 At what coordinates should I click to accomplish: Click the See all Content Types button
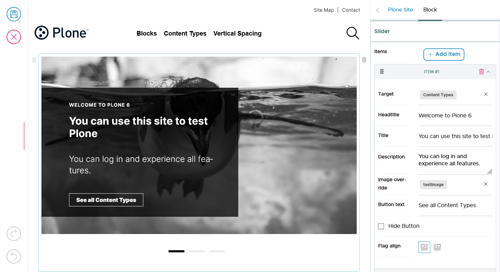coord(106,200)
